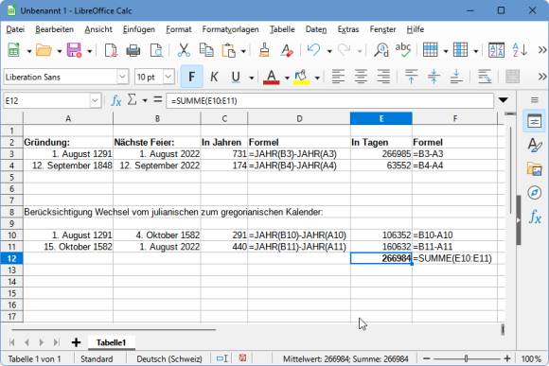The height and width of the screenshot is (366, 549).
Task: Open sidebar Properties panel icon
Action: click(x=534, y=121)
